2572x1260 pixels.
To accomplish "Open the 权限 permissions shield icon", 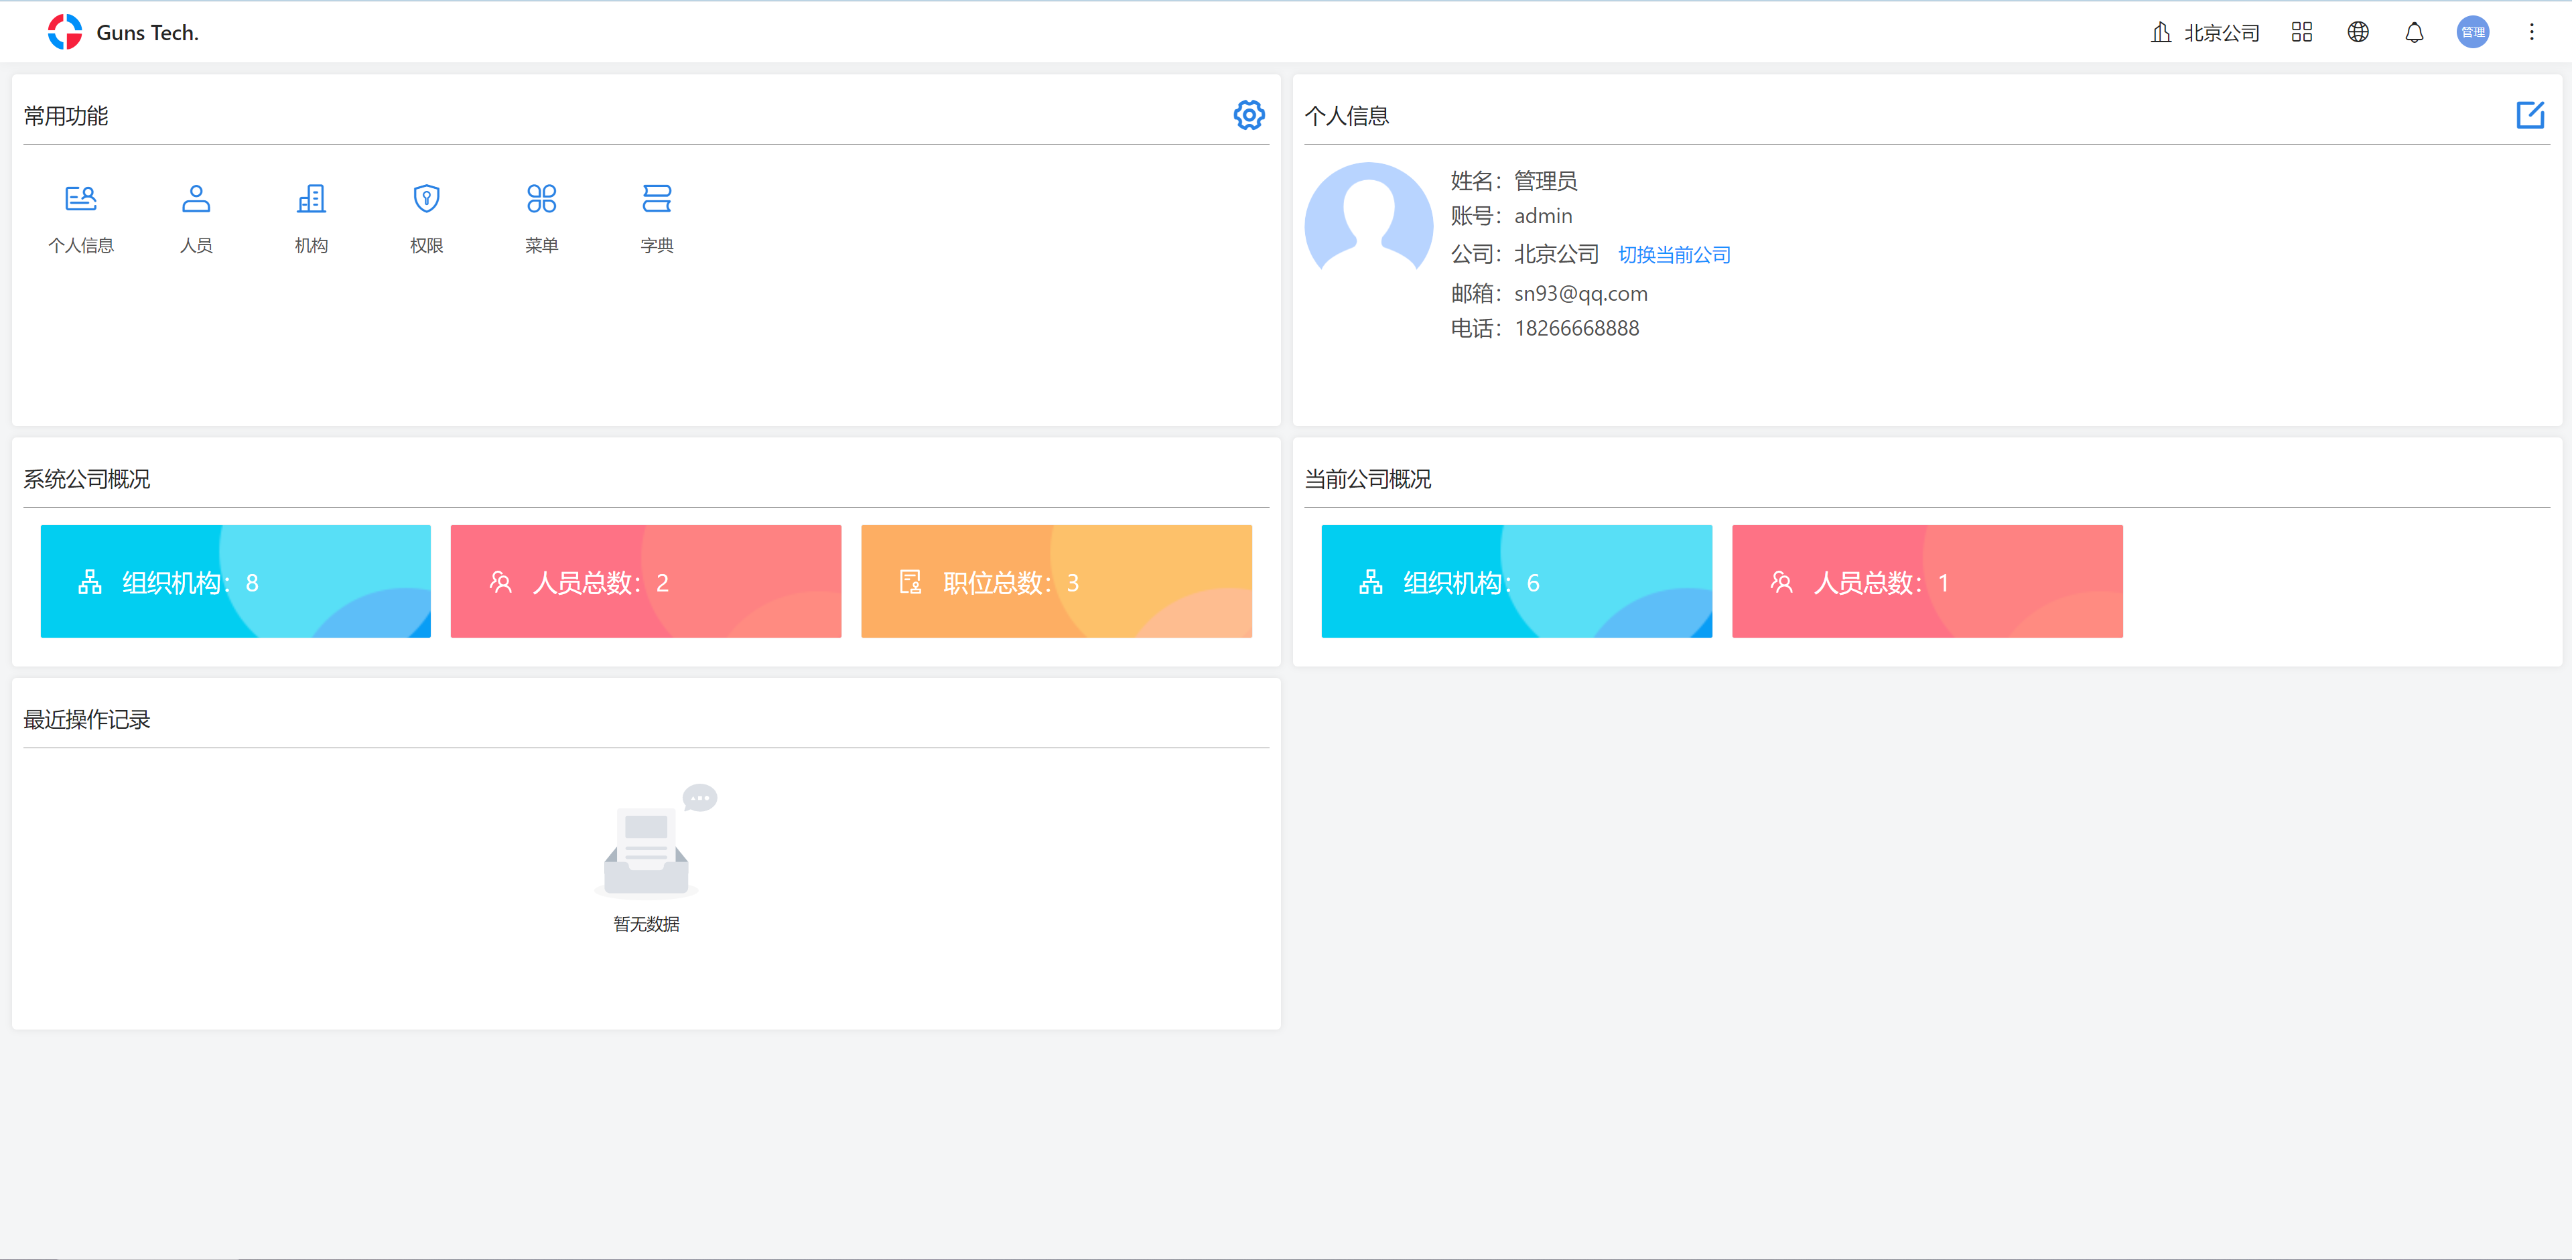I will (x=426, y=200).
